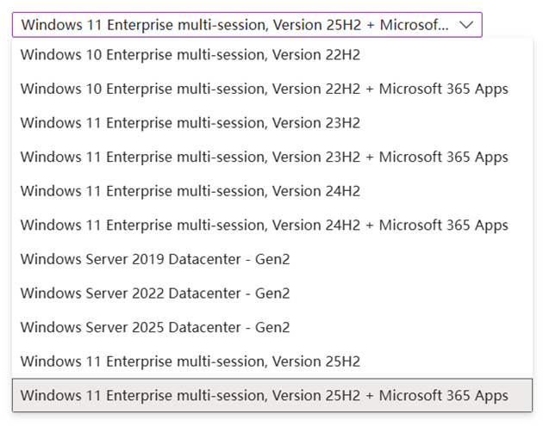
Task: Click the truncated selected value text in combo box
Action: tap(234, 25)
